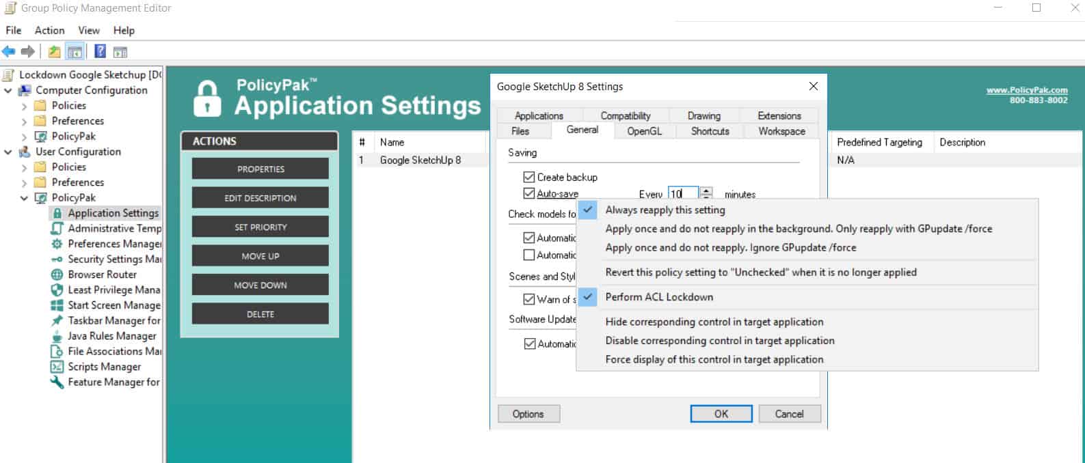Check the first Automatic checkbox under Check models

click(528, 238)
